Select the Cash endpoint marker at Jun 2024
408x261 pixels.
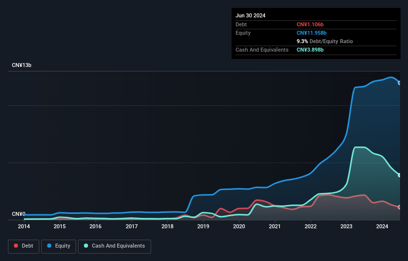[x=400, y=175]
